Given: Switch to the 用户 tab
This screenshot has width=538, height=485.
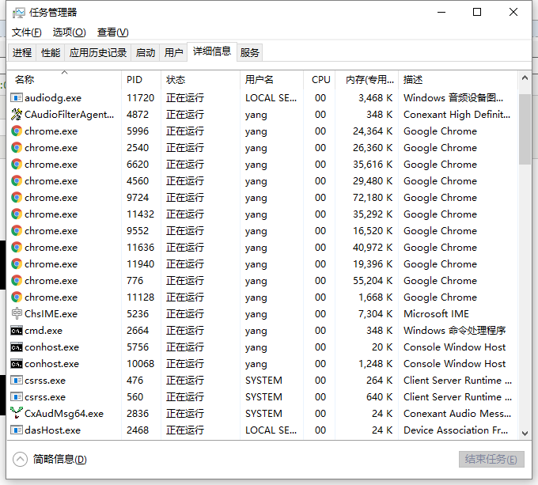Looking at the screenshot, I should pos(173,52).
